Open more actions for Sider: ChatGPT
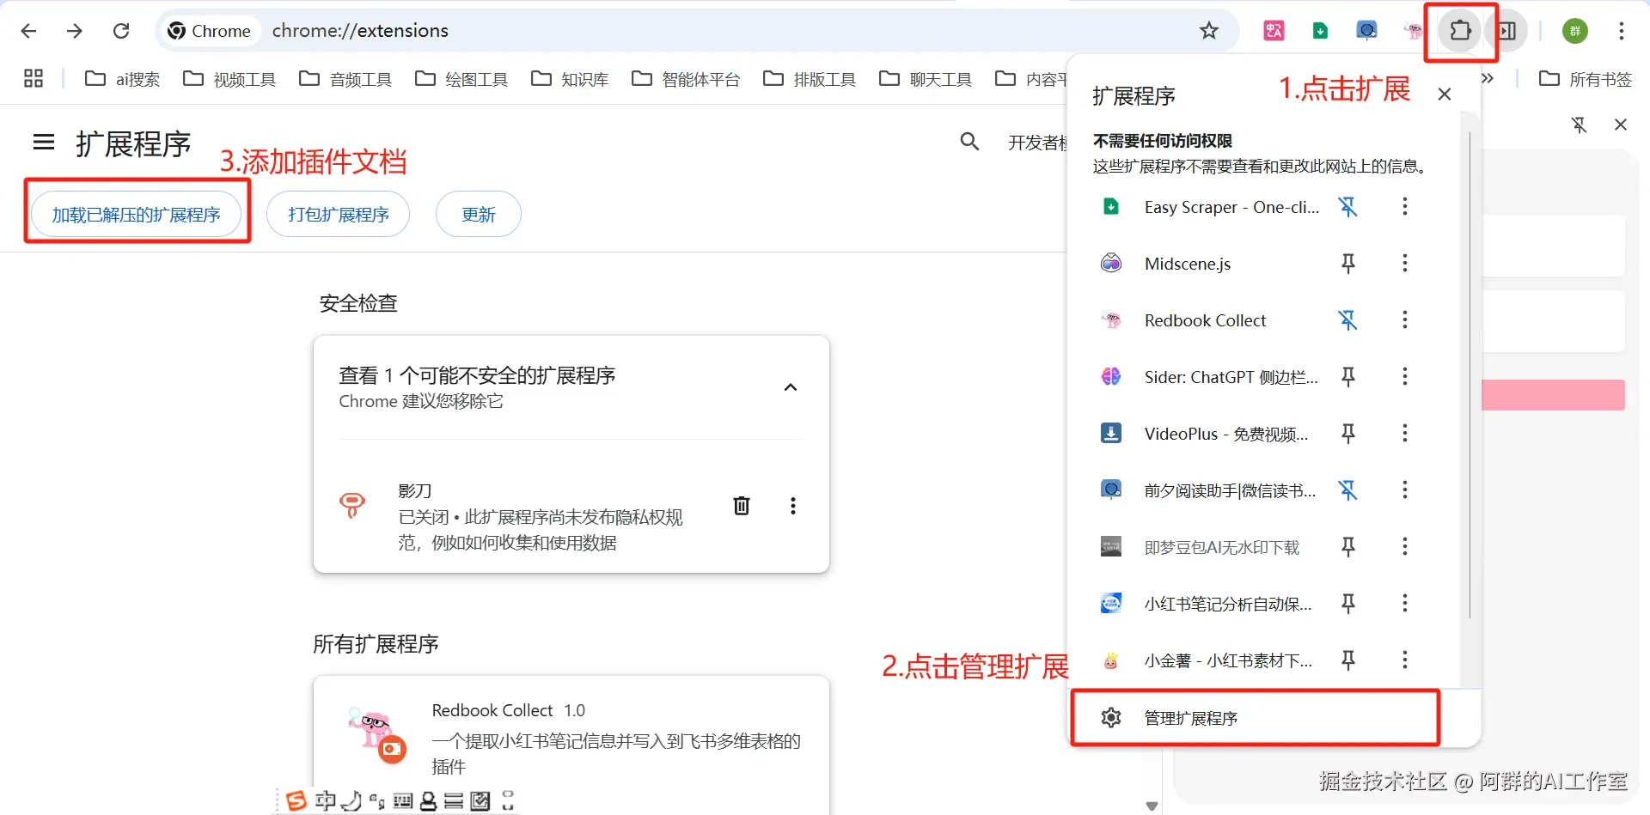 point(1405,376)
